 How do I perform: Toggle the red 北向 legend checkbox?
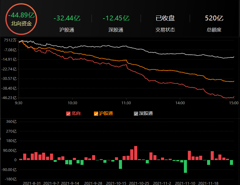point(68,114)
